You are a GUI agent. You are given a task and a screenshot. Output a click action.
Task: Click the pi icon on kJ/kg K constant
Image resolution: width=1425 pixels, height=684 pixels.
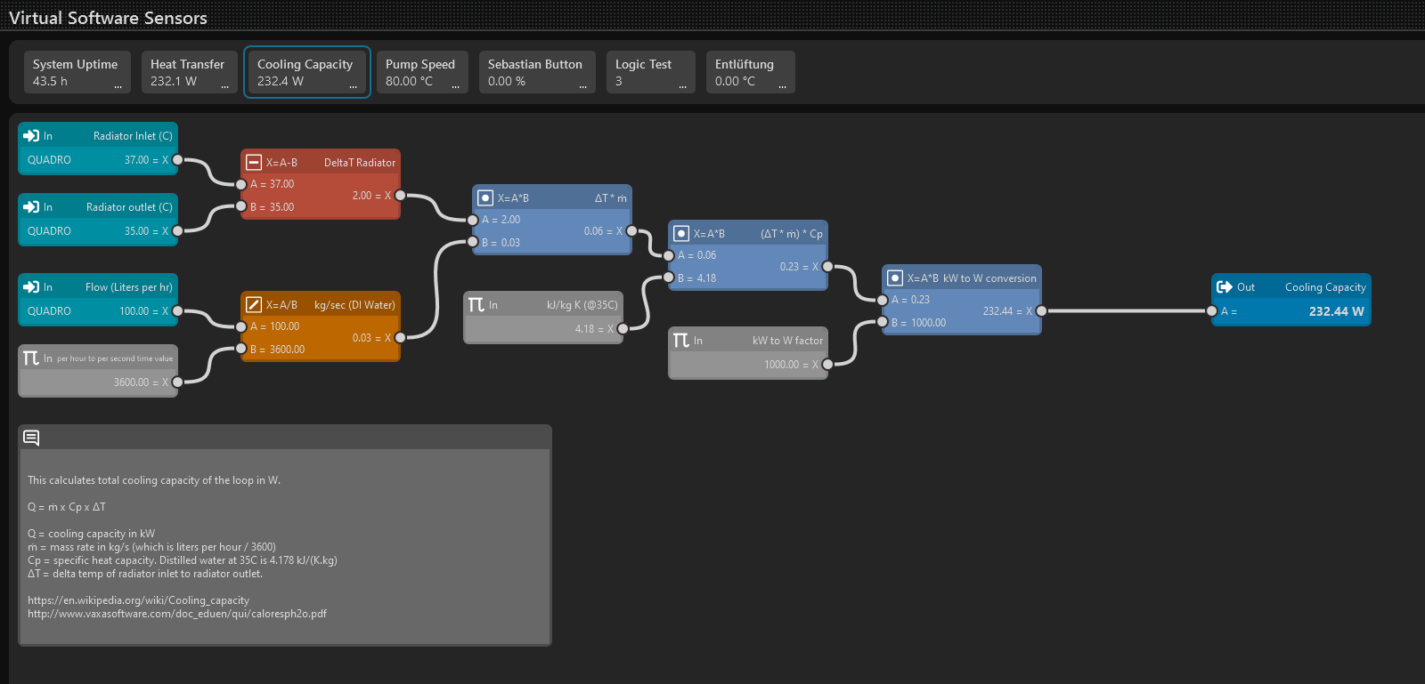476,305
